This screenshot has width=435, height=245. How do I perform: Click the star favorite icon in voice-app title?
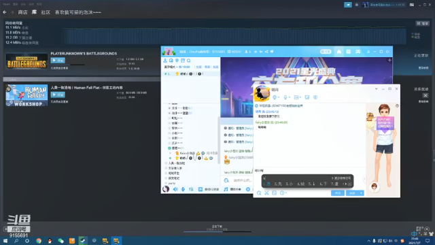point(256,52)
